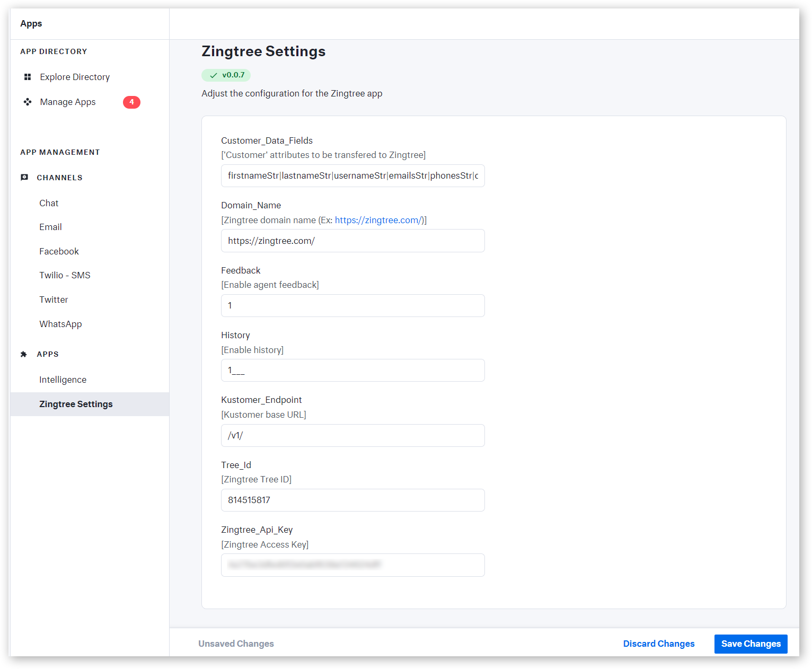Click the v0.0.7 version badge

226,75
